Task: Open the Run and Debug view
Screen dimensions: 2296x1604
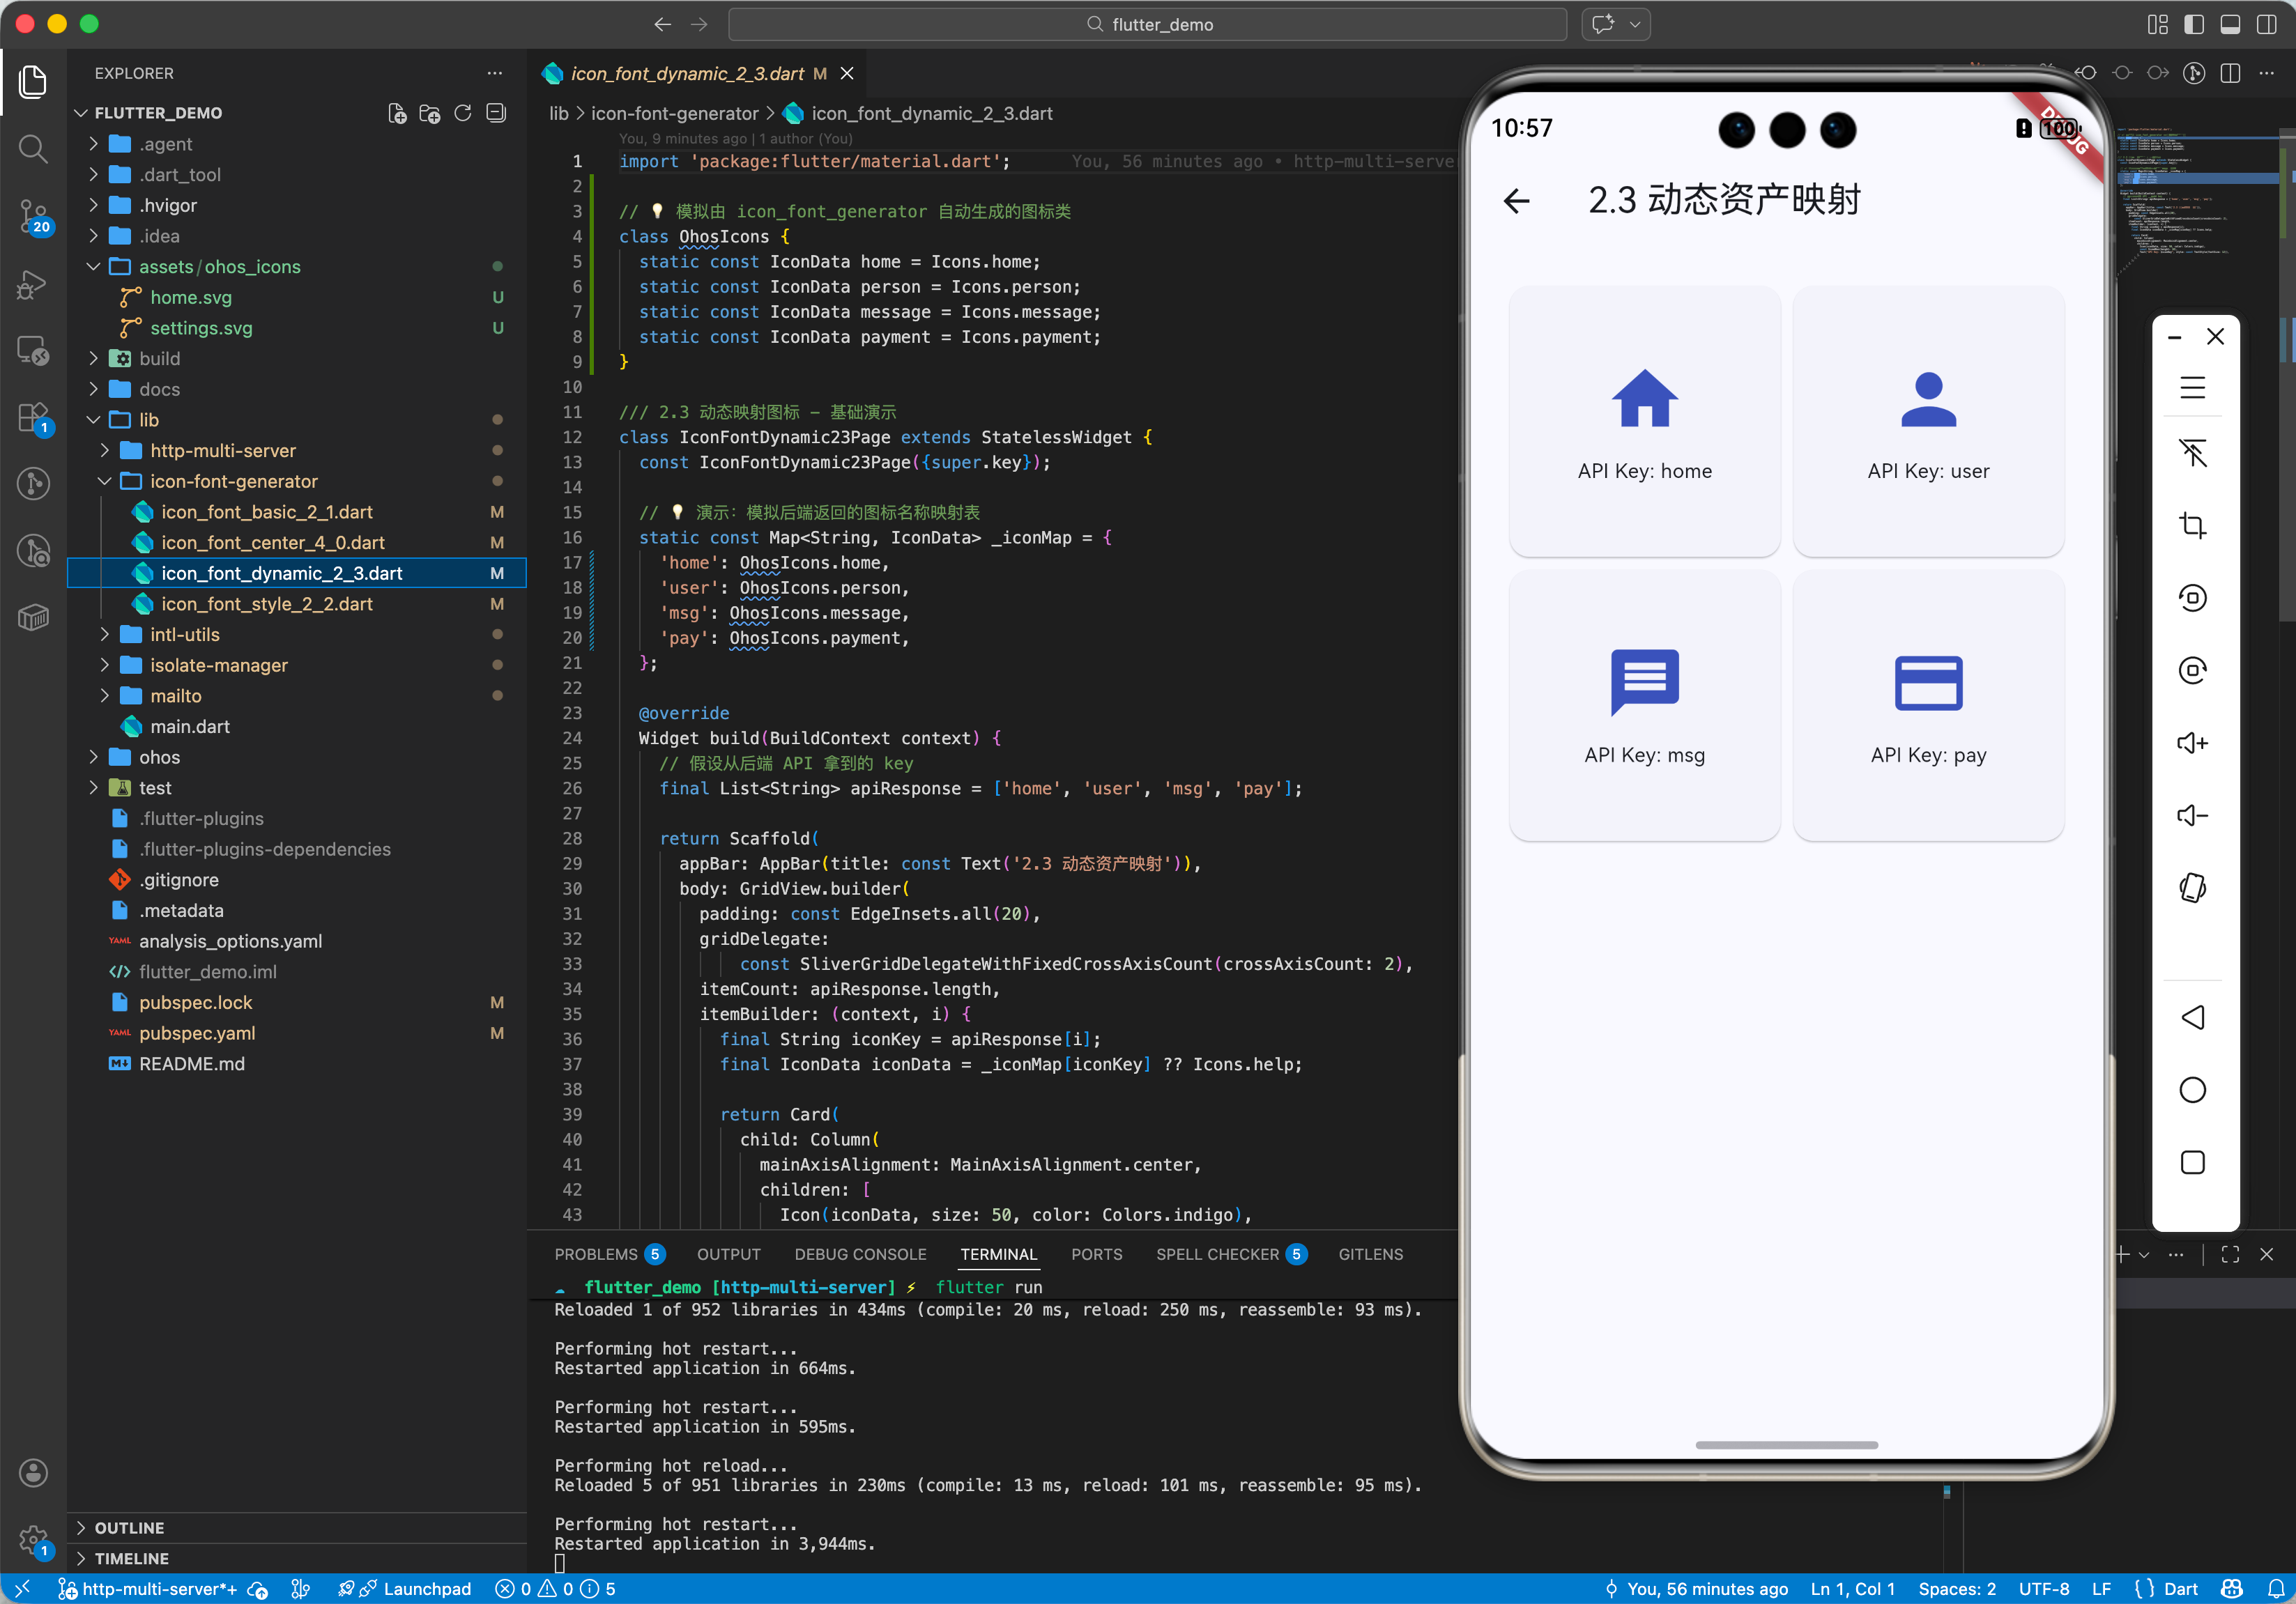Action: pos(33,285)
